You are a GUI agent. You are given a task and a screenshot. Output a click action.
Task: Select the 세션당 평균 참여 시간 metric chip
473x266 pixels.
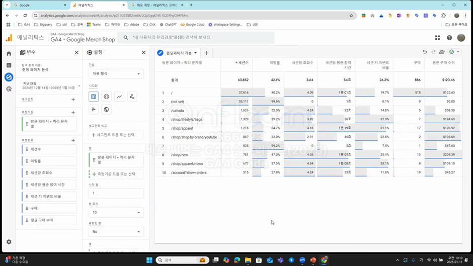tap(49, 185)
